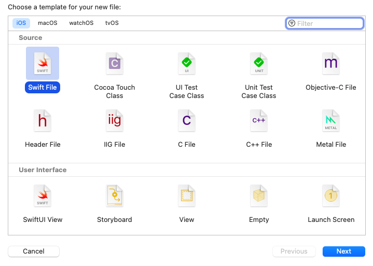Click the "Objective-C File" label
The height and width of the screenshot is (266, 373).
point(331,88)
